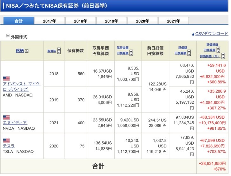Click sort icon next to 銘柄 header
This screenshot has width=231, height=176.
point(27,51)
